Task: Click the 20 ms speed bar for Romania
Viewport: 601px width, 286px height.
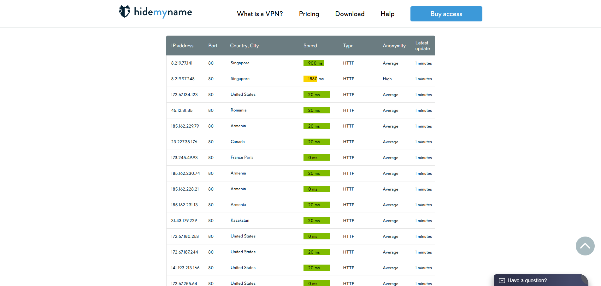Action: tap(316, 110)
